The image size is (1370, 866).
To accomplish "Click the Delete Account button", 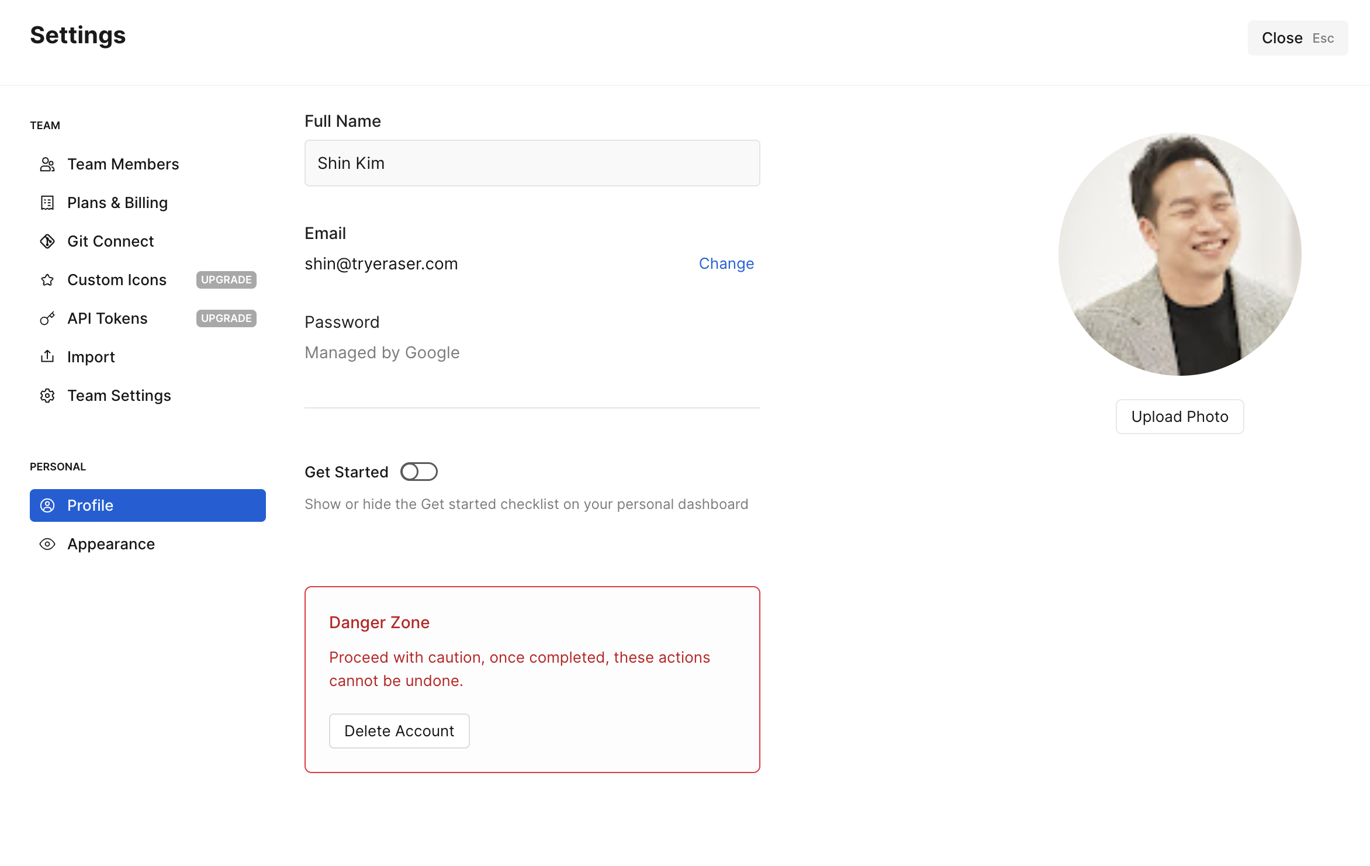I will coord(399,731).
